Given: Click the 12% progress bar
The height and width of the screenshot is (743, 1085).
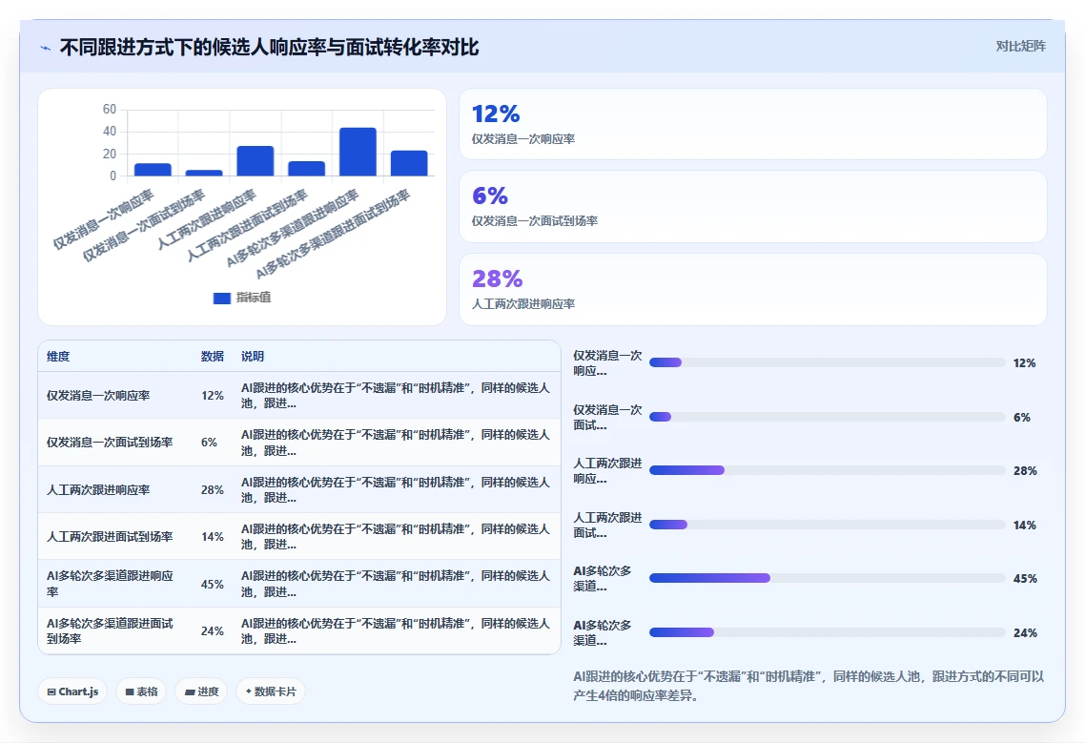Looking at the screenshot, I should tap(827, 362).
